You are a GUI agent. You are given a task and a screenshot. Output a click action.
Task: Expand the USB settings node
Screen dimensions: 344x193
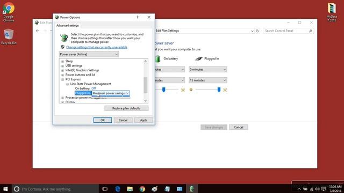[x=62, y=66]
